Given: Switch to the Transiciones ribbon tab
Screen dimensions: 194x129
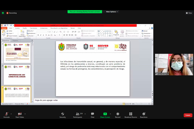Looking at the screenshot, I should coord(34,28).
